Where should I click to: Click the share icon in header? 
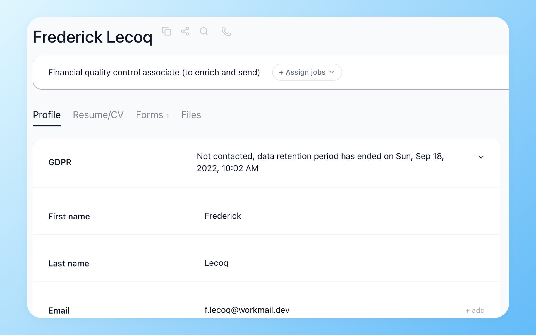click(185, 31)
